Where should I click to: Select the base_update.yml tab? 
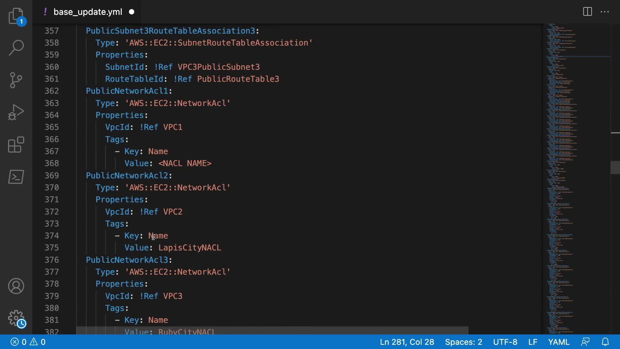(x=88, y=12)
